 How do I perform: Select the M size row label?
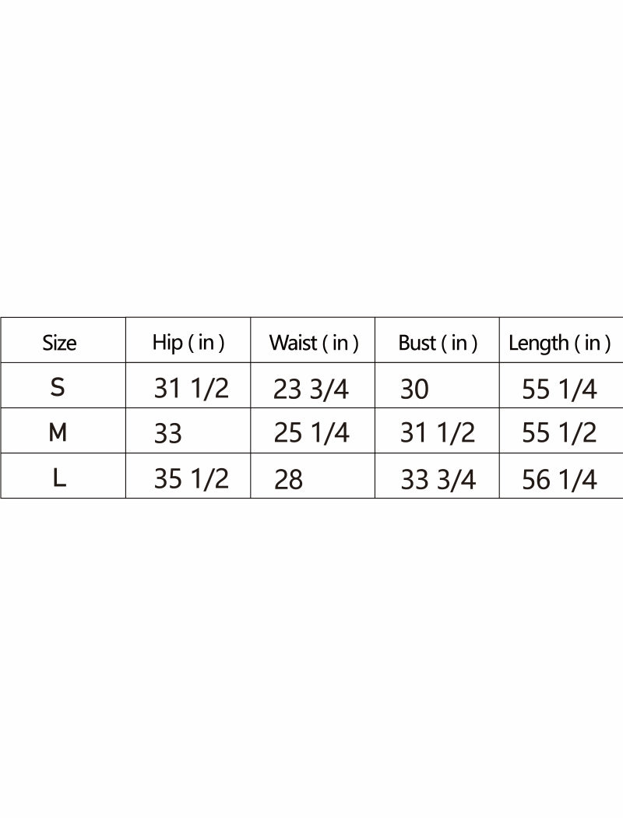pos(58,433)
